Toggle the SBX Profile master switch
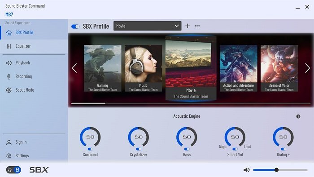The image size is (314, 177). coord(75,27)
